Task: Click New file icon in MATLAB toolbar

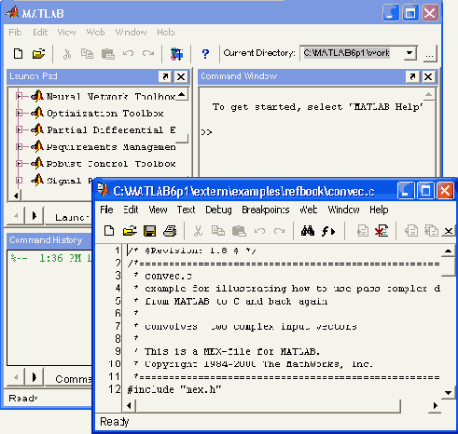Action: (x=19, y=54)
